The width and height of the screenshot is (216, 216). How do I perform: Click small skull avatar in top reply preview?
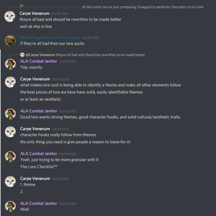click(x=22, y=7)
